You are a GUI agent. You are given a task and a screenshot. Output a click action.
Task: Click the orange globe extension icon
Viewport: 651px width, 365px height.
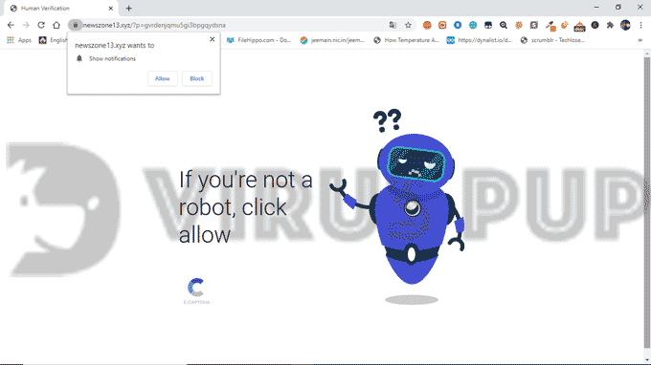pyautogui.click(x=427, y=25)
